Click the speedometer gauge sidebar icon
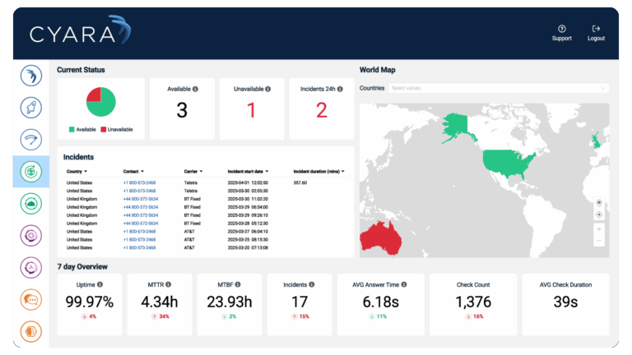The height and width of the screenshot is (355, 632). (31, 139)
